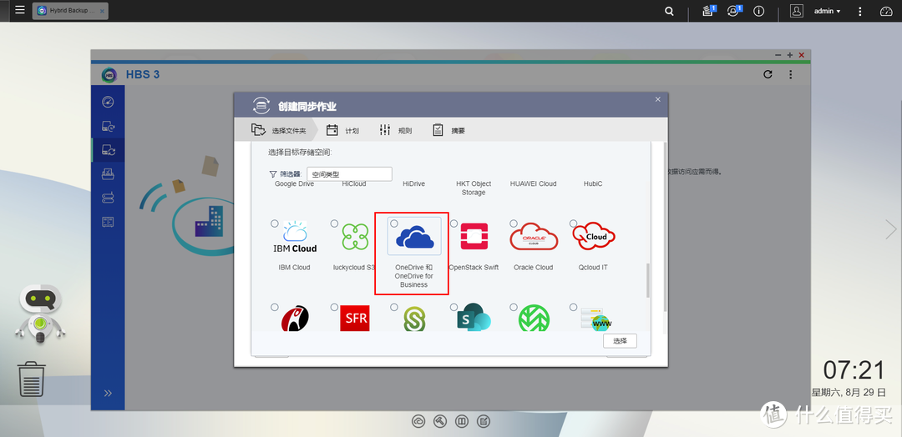The height and width of the screenshot is (437, 902).
Task: Open the QTS search magnifier
Action: point(669,11)
